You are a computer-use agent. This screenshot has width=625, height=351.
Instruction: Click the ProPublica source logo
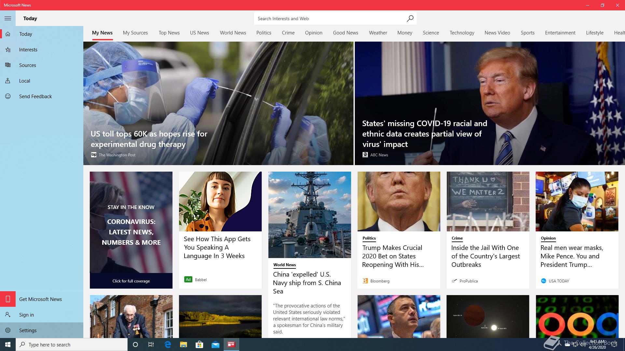[454, 281]
